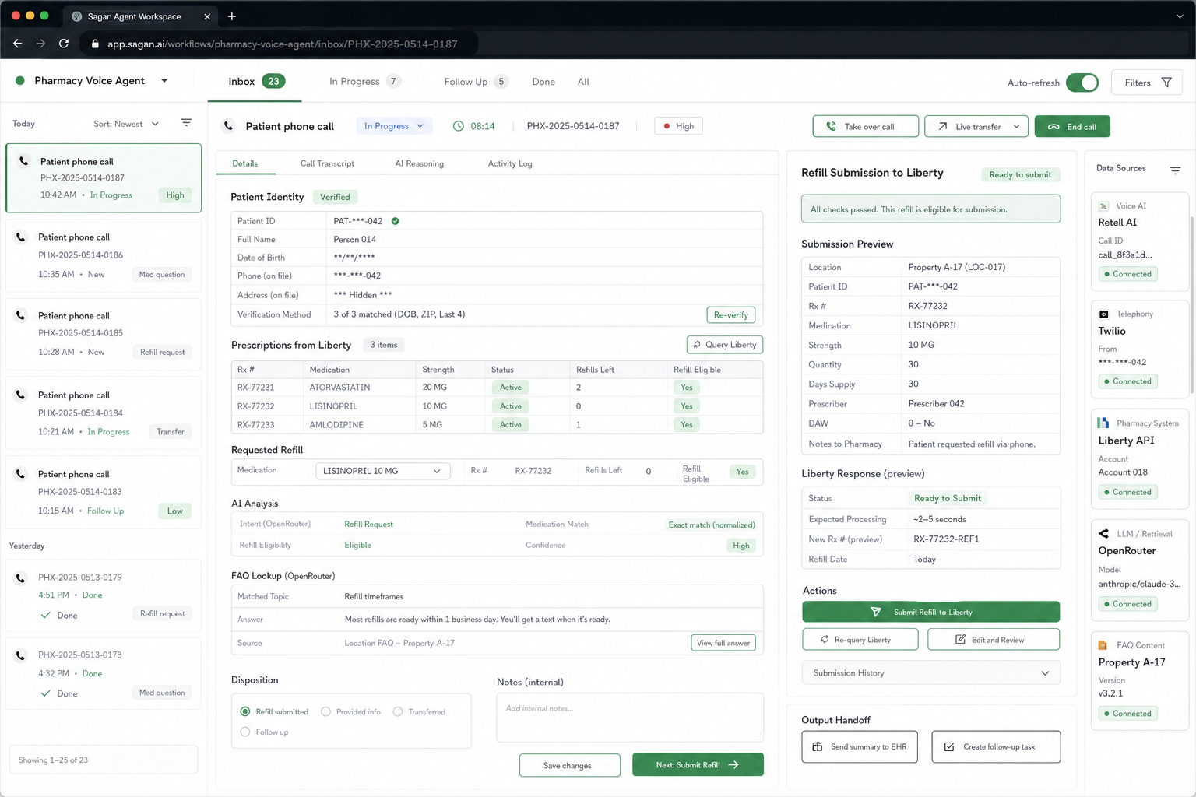Click the browser address bar URL
The width and height of the screenshot is (1196, 797).
(x=282, y=44)
